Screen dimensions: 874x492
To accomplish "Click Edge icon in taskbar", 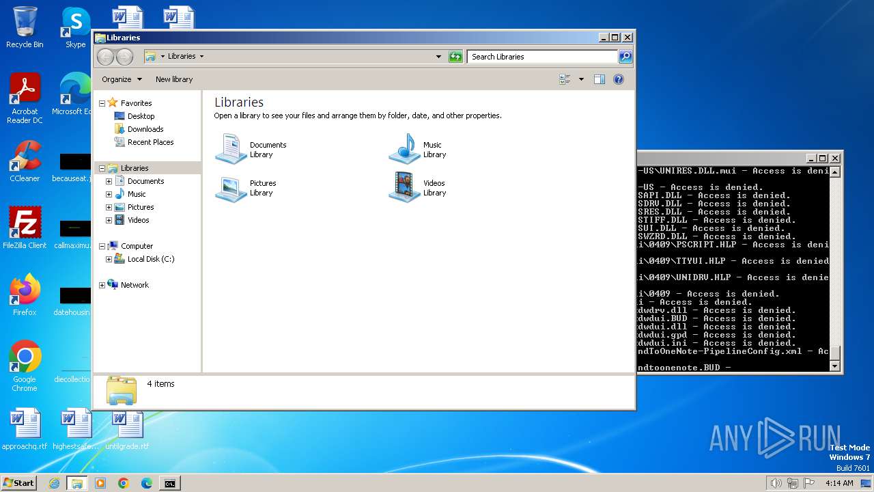I will coord(147,483).
